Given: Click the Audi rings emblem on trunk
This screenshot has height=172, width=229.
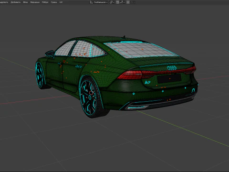Looking at the screenshot, I should click(172, 68).
